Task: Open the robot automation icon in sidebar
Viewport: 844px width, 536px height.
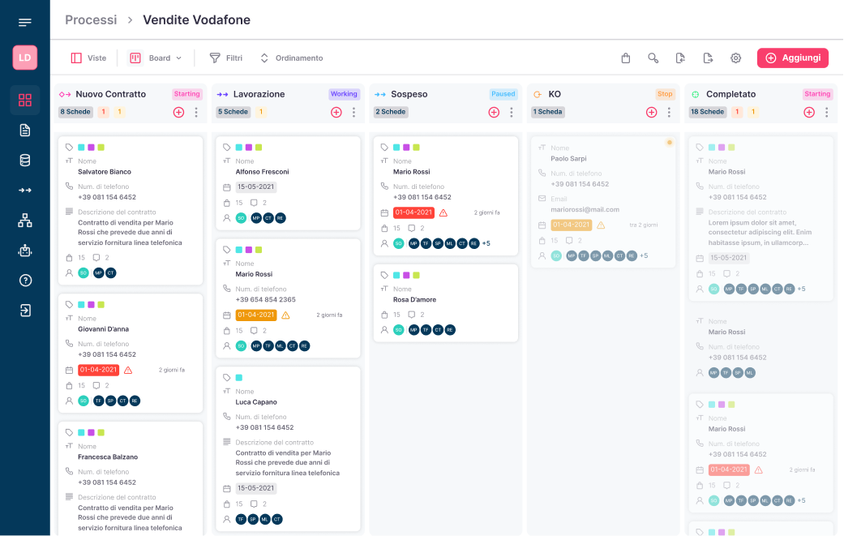Action: click(25, 251)
